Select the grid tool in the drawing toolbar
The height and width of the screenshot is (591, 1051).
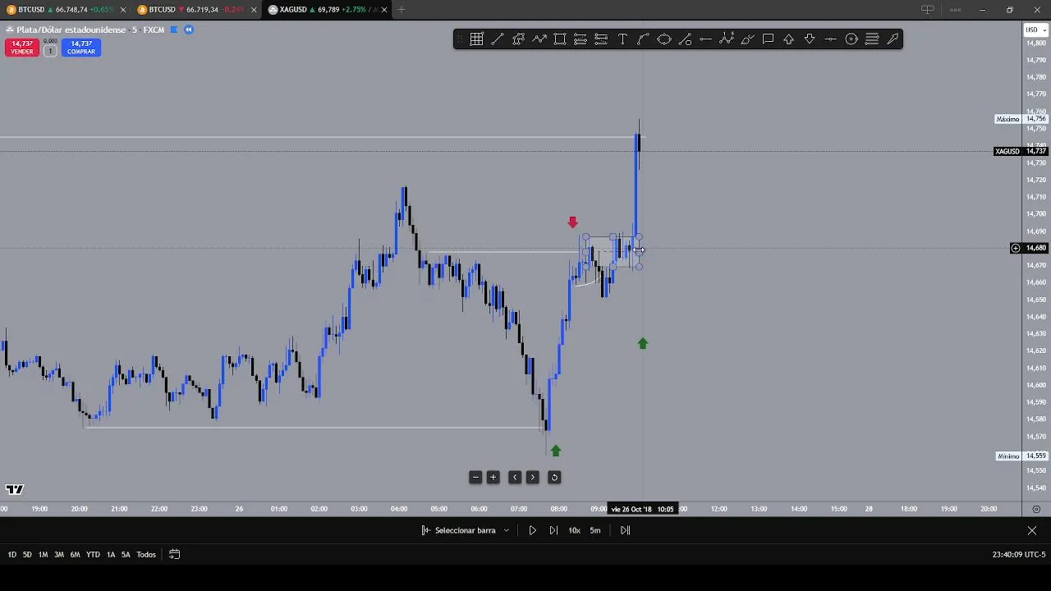(476, 39)
